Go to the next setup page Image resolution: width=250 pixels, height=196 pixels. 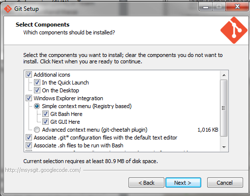click(183, 183)
